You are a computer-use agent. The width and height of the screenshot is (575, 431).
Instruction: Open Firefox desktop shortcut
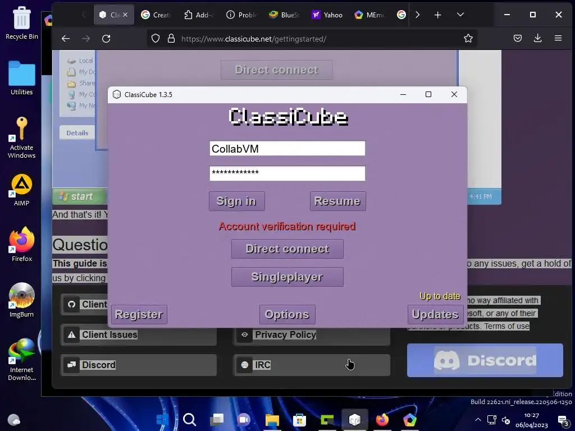(x=22, y=245)
